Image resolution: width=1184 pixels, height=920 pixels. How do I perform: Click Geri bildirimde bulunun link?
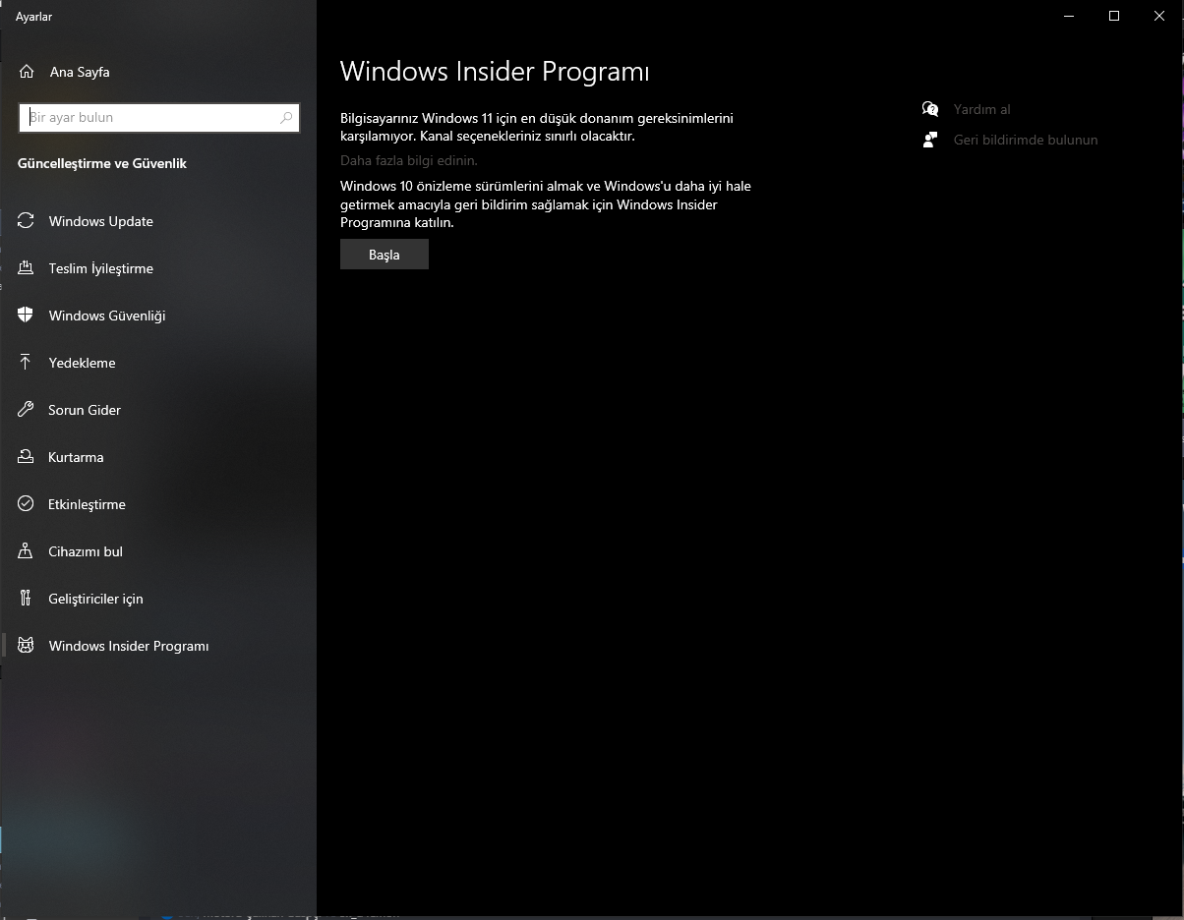pyautogui.click(x=1026, y=140)
